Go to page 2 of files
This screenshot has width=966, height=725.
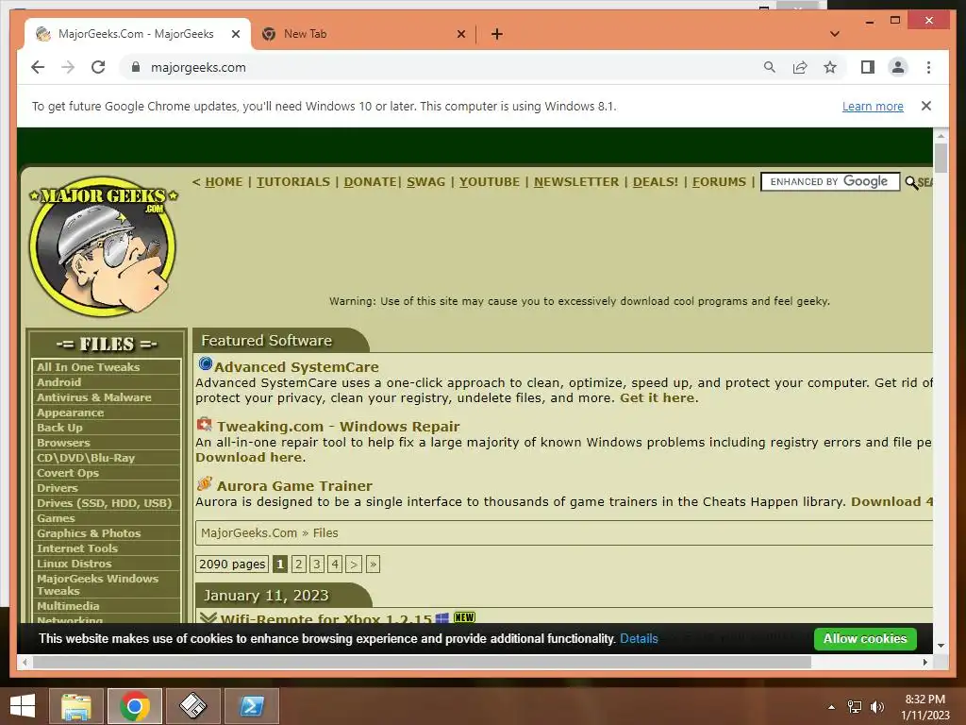[299, 565]
